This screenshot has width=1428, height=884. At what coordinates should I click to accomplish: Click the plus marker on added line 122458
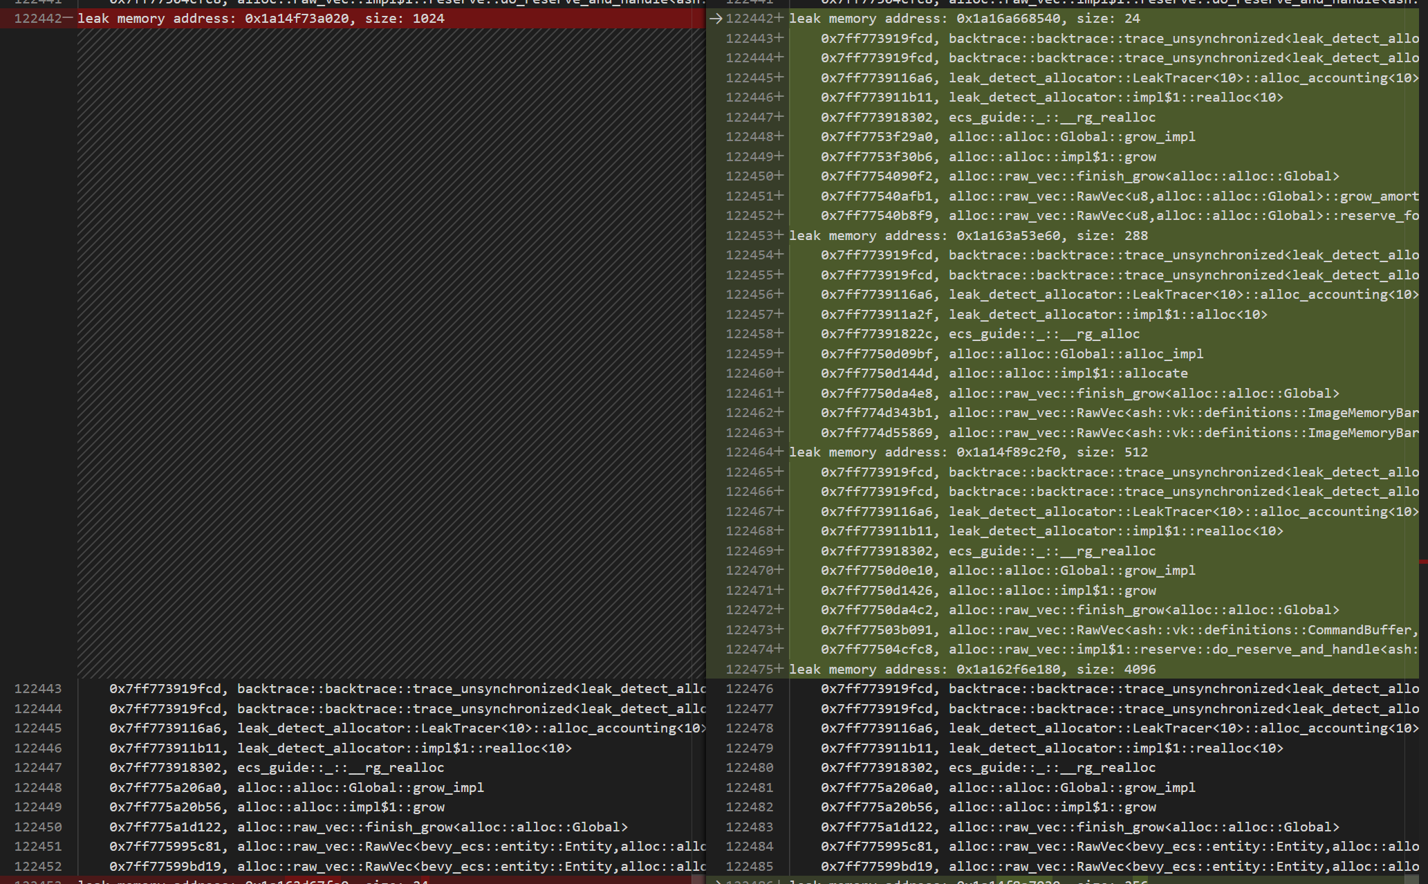click(x=779, y=333)
